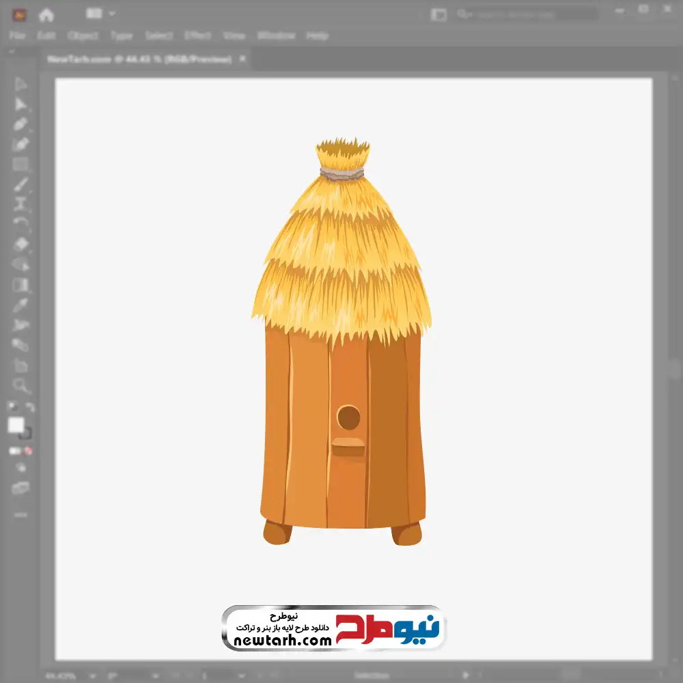Open the Effect menu
Screen dimensions: 683x683
coord(197,36)
